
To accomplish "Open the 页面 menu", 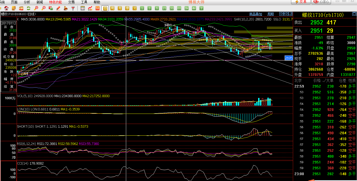I will tap(14, 2).
